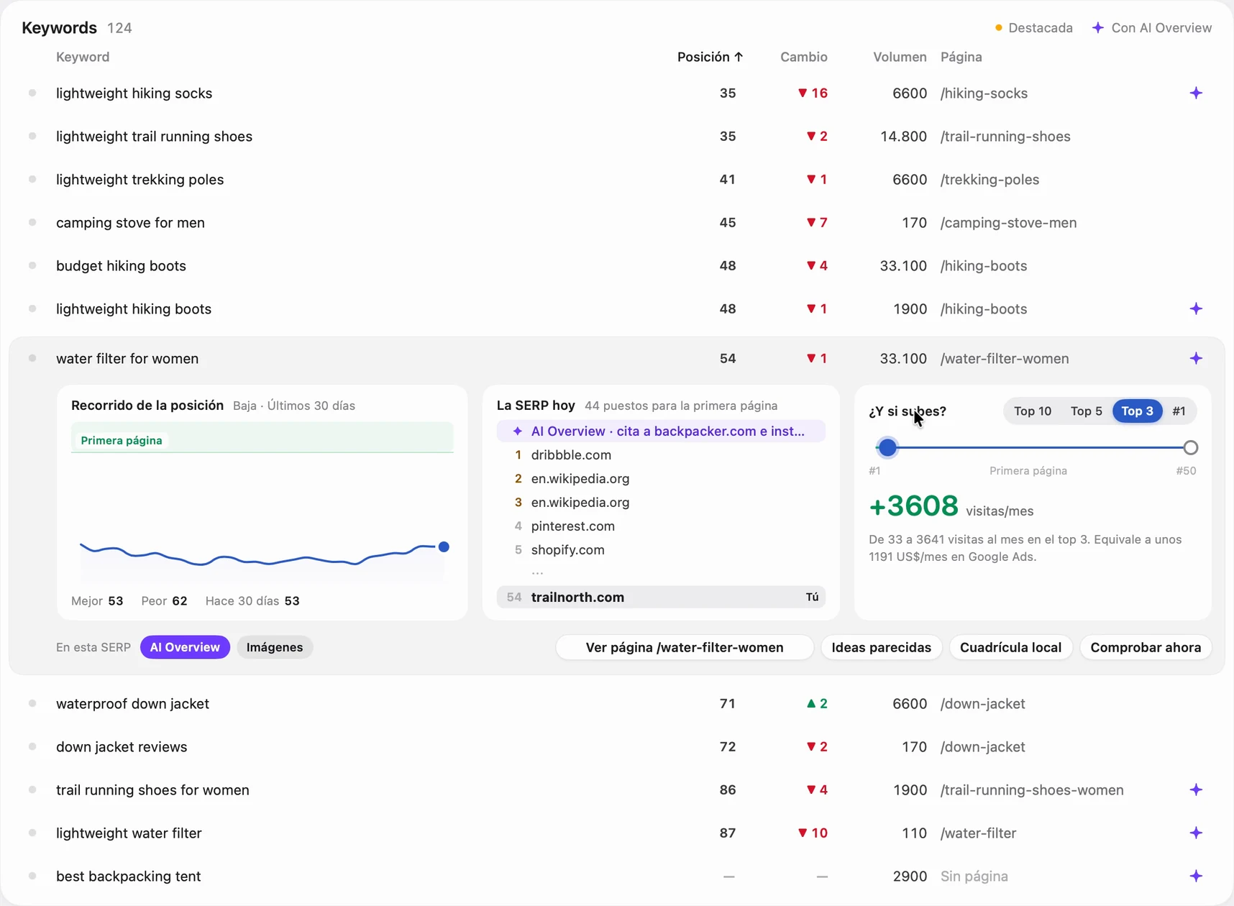Click the sparkle icon in Con AI Overview legend
Viewport: 1234px width, 906px height.
point(1097,27)
